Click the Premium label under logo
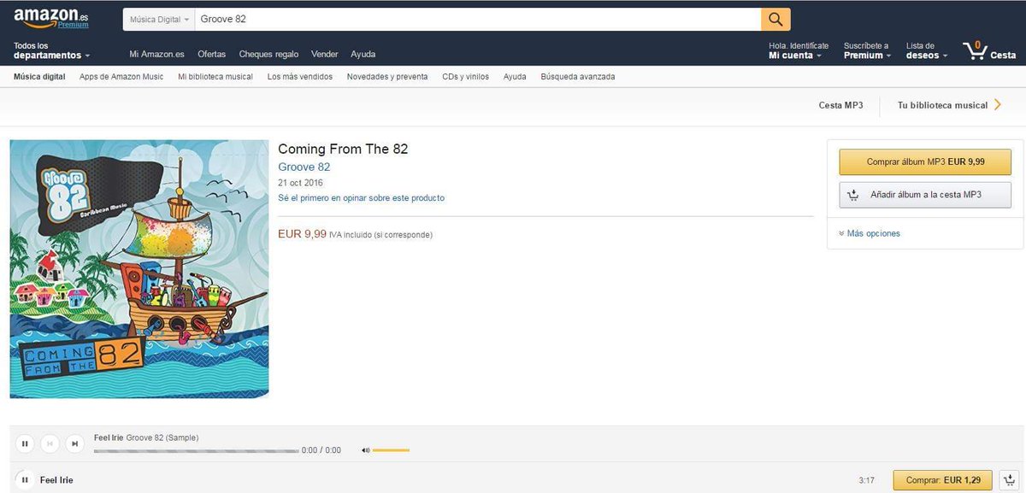1026x493 pixels. (x=74, y=25)
